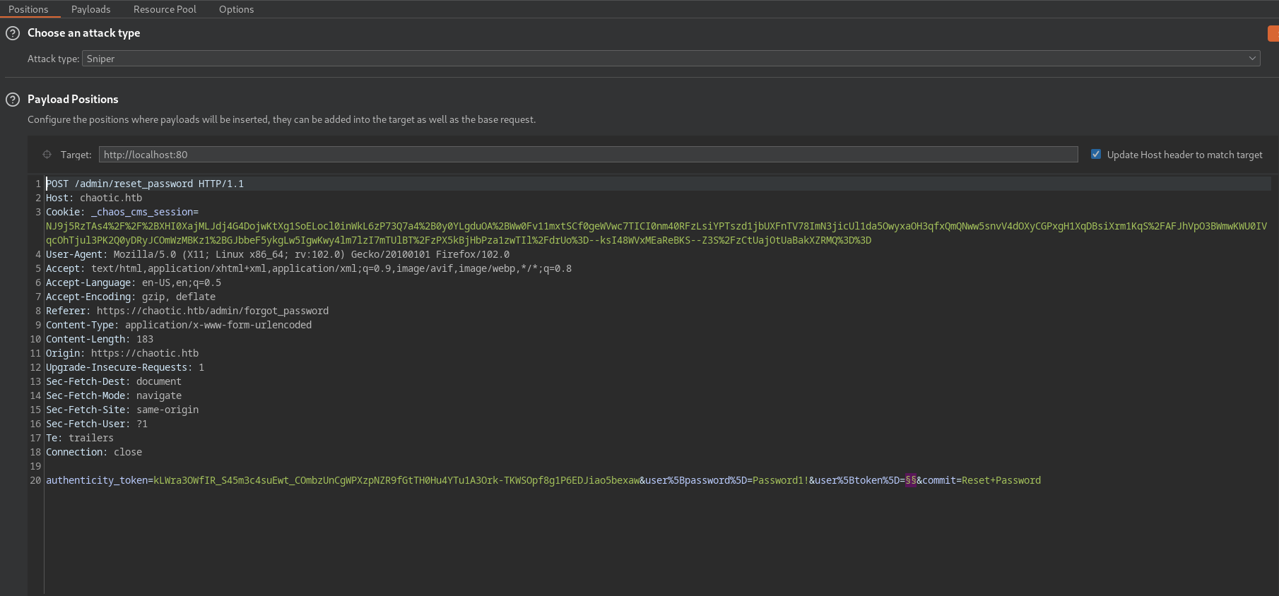
Task: Click the Referer header line
Action: click(x=187, y=311)
